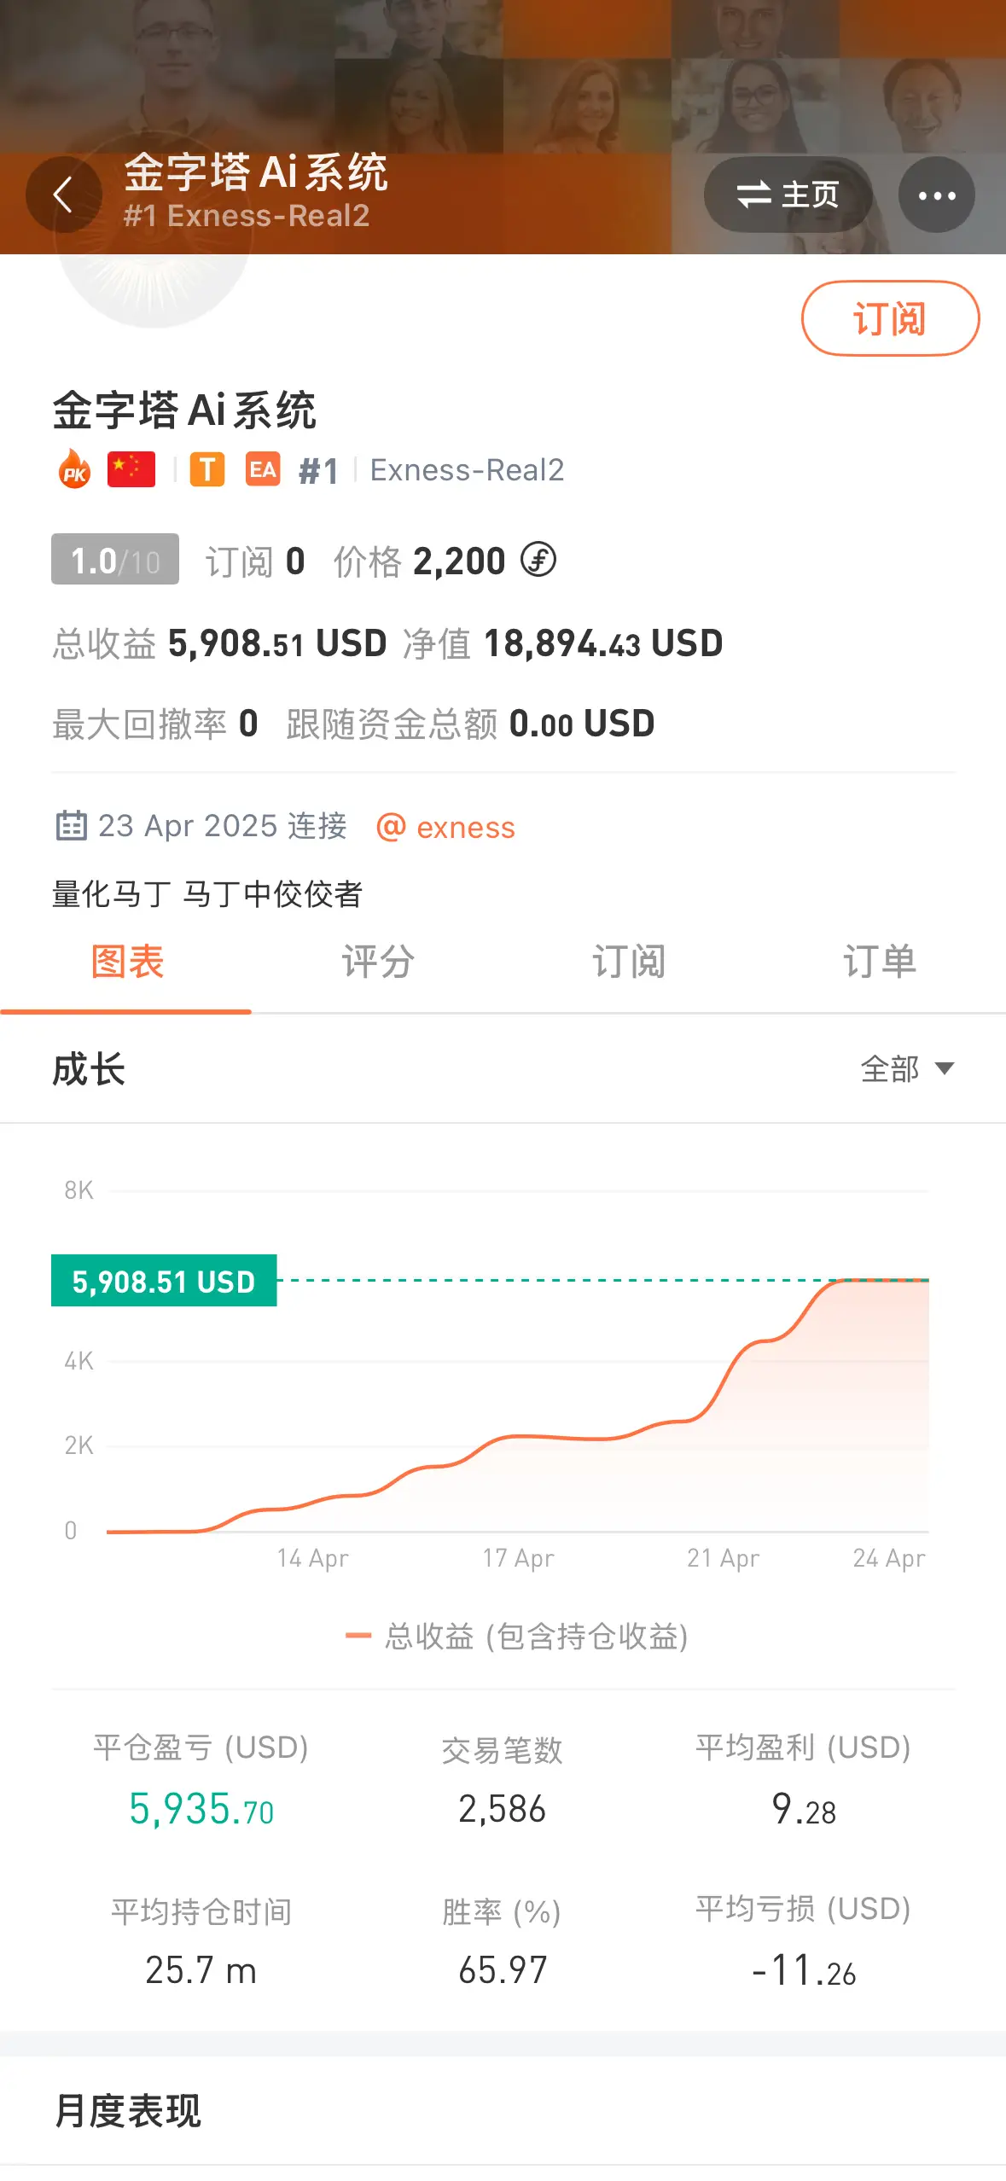Screen dimensions: 1006x2181
Task: Tap the PK flame badge icon
Action: (x=74, y=469)
